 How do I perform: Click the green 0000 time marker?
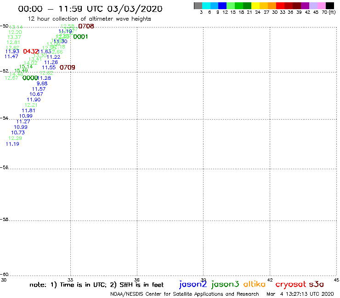[x=30, y=78]
